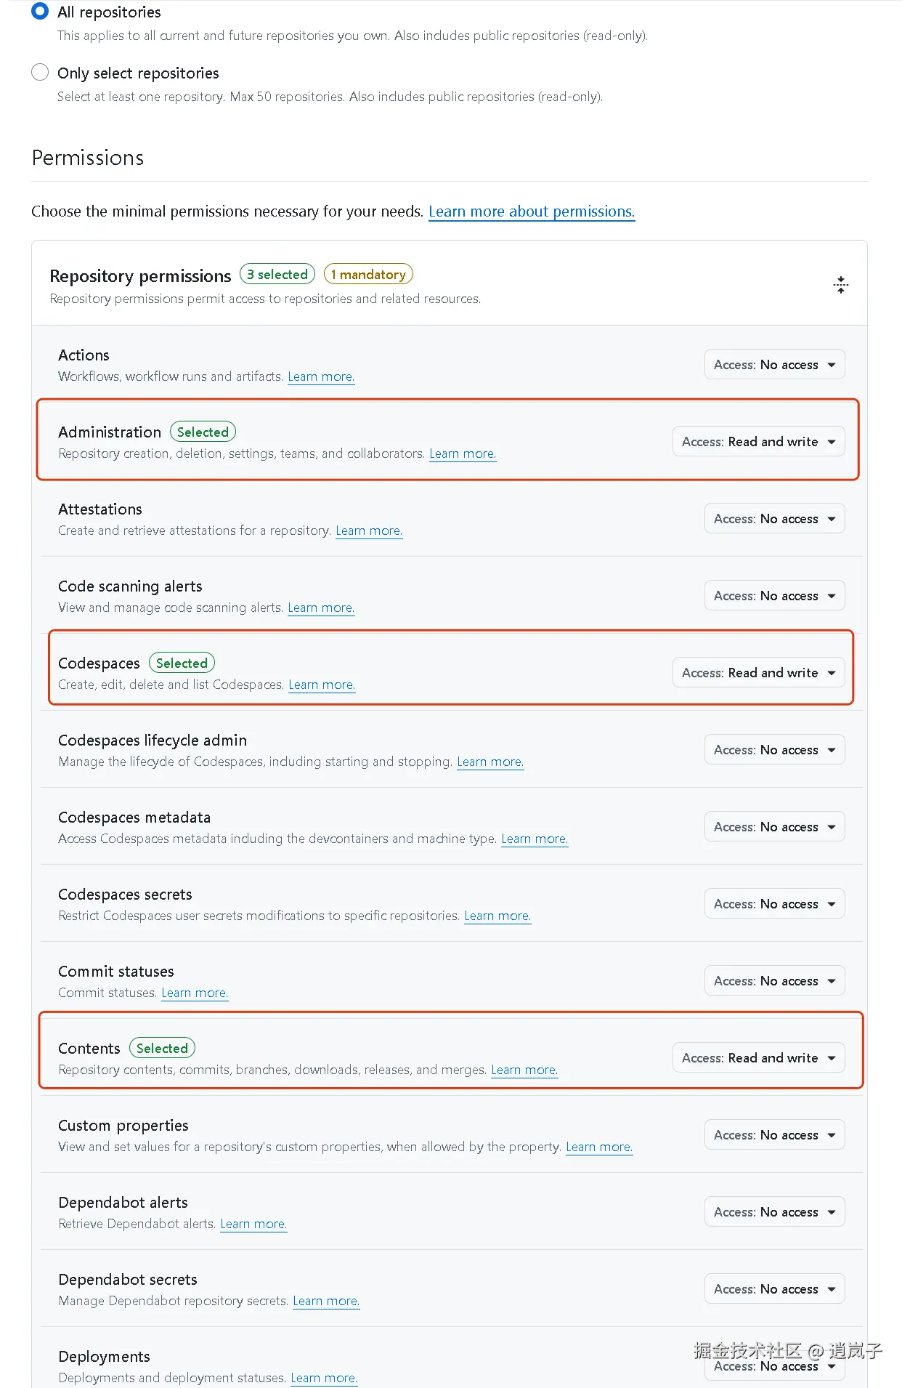Open the Actions access dropdown

point(774,365)
